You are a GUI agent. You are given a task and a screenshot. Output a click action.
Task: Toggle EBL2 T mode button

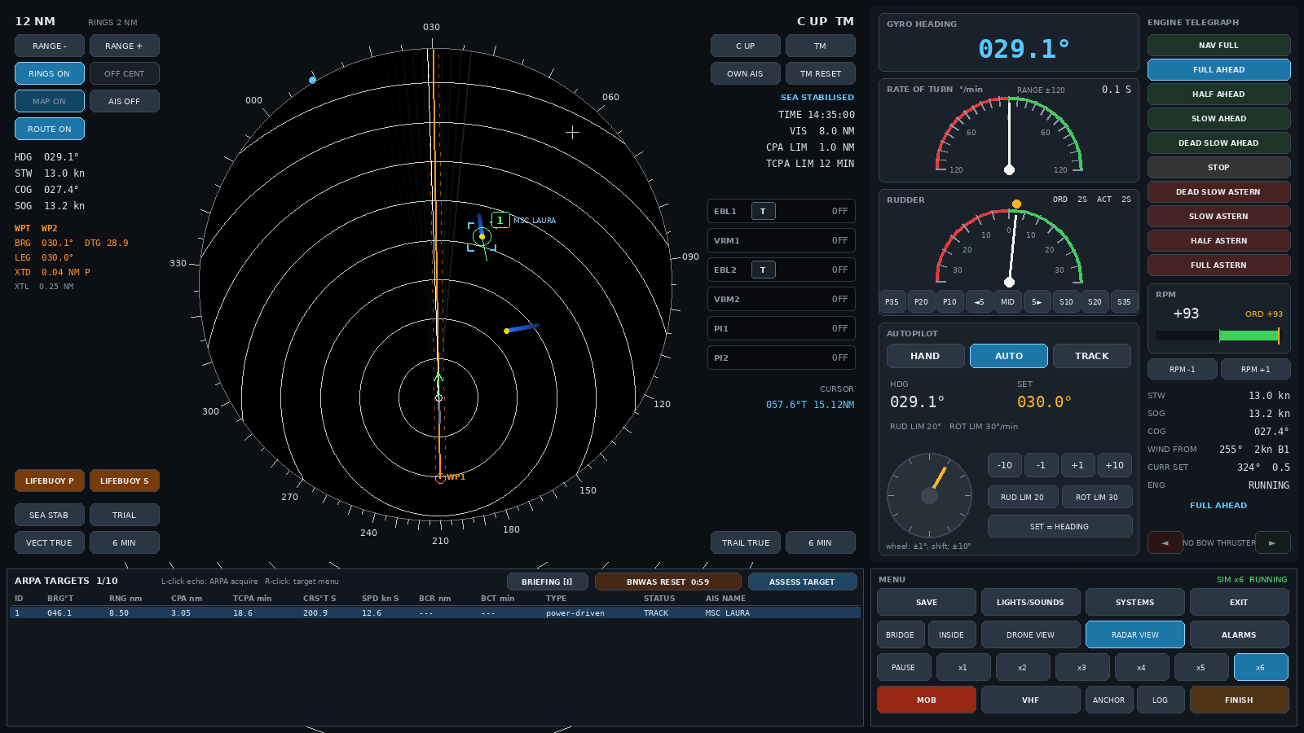tap(763, 270)
